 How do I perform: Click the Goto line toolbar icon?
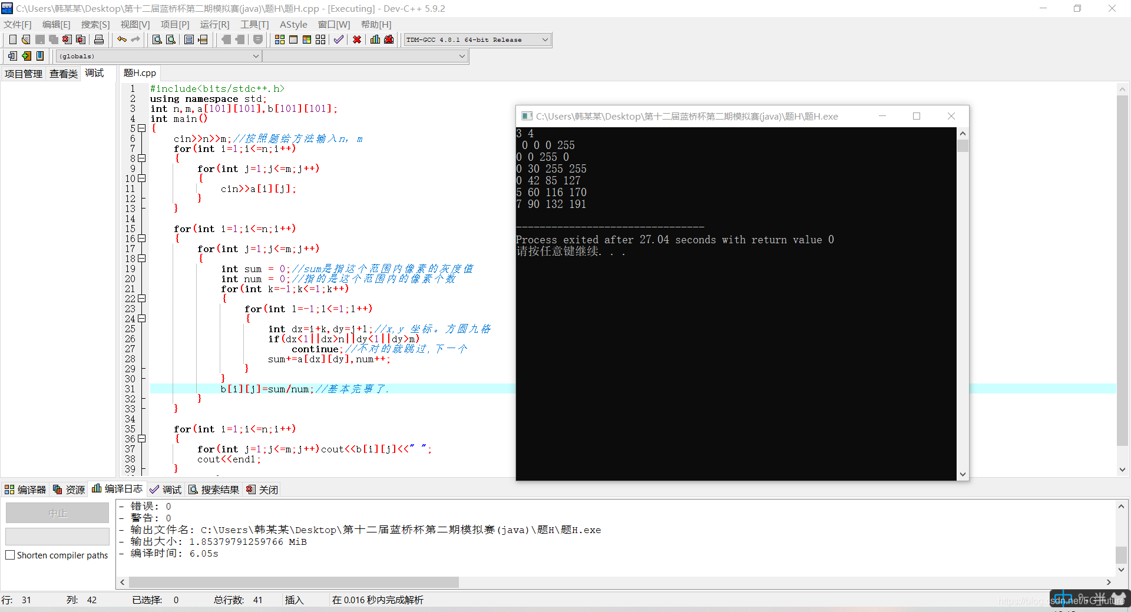tap(203, 39)
